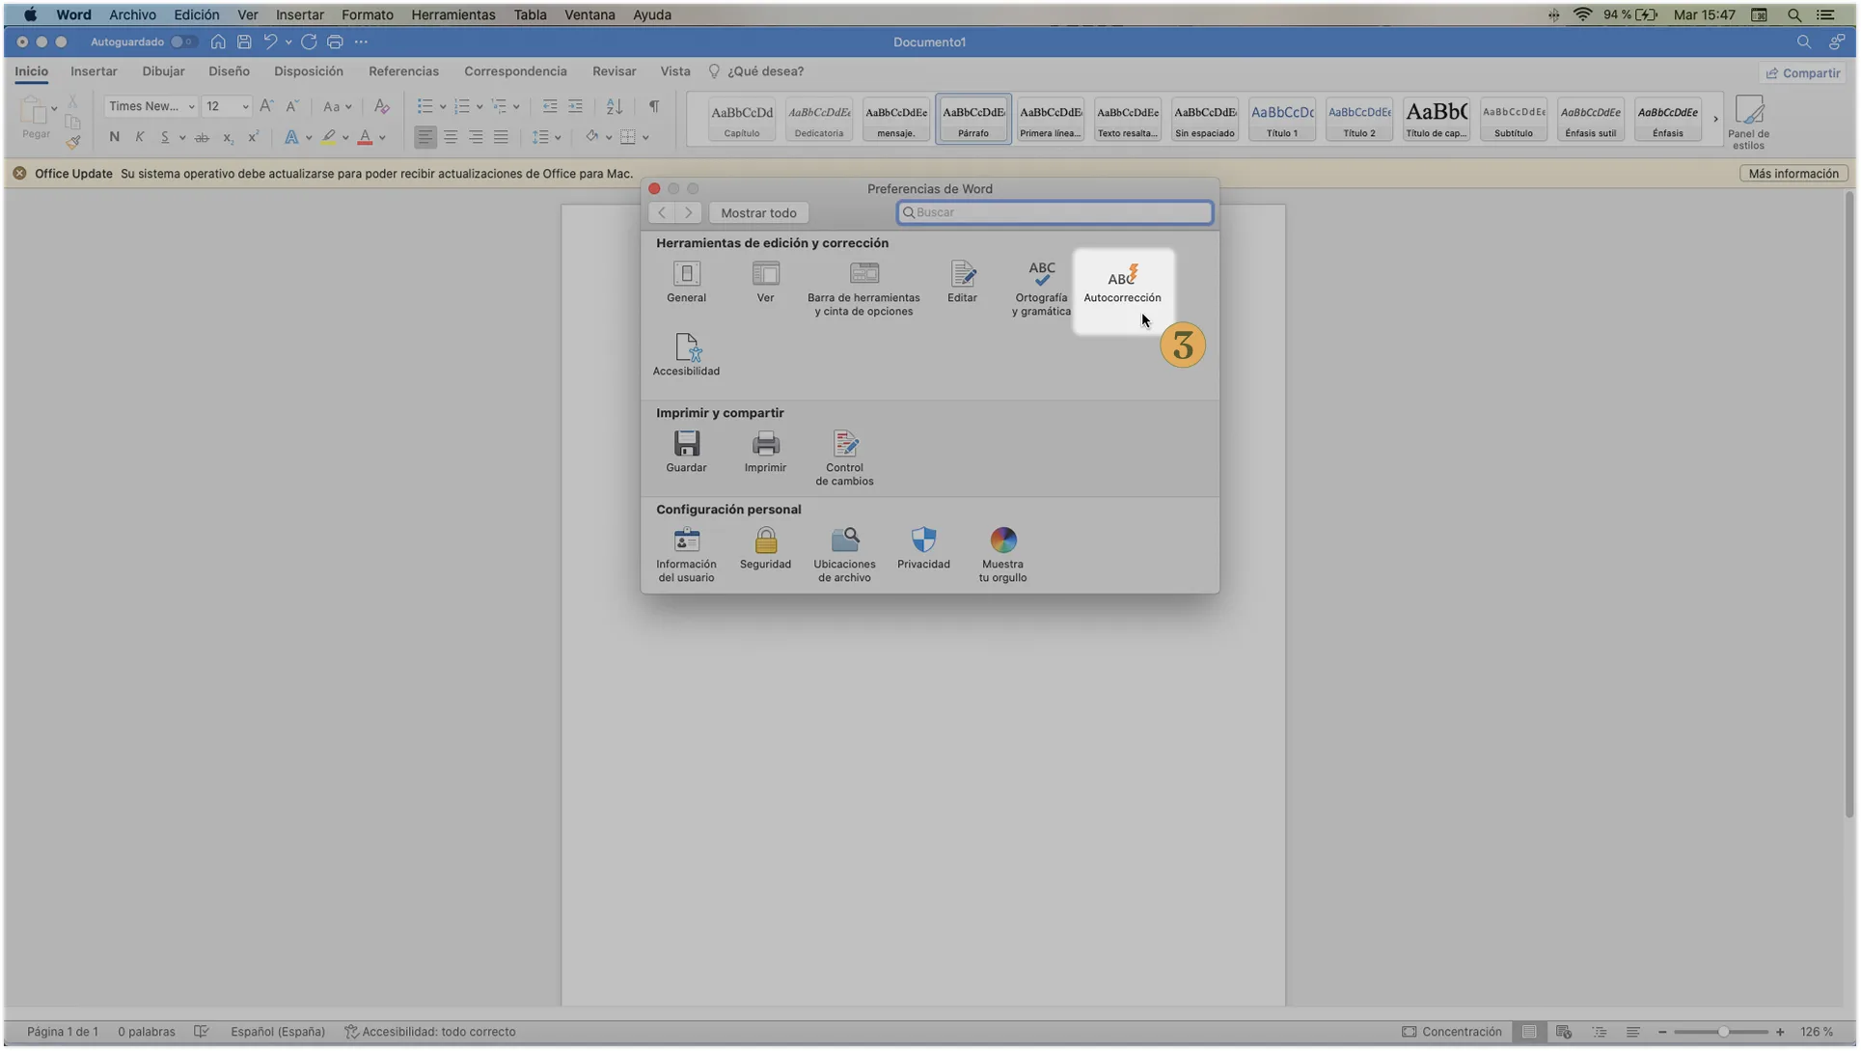Increase indent icon in ribbon
The height and width of the screenshot is (1051, 1861).
[x=575, y=106]
